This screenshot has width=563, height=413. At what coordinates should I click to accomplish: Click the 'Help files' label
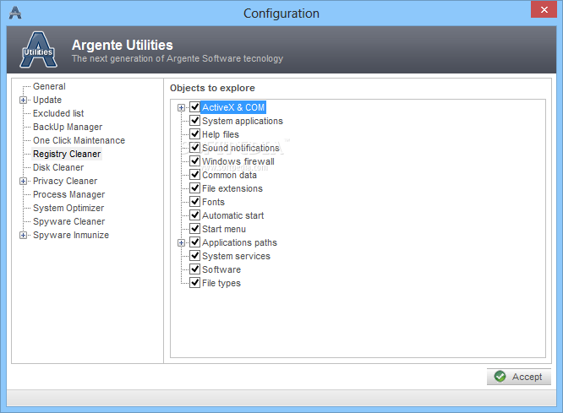(221, 134)
